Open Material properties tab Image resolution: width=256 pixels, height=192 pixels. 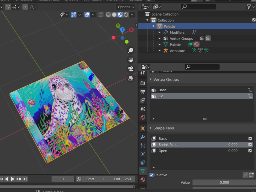point(143,180)
